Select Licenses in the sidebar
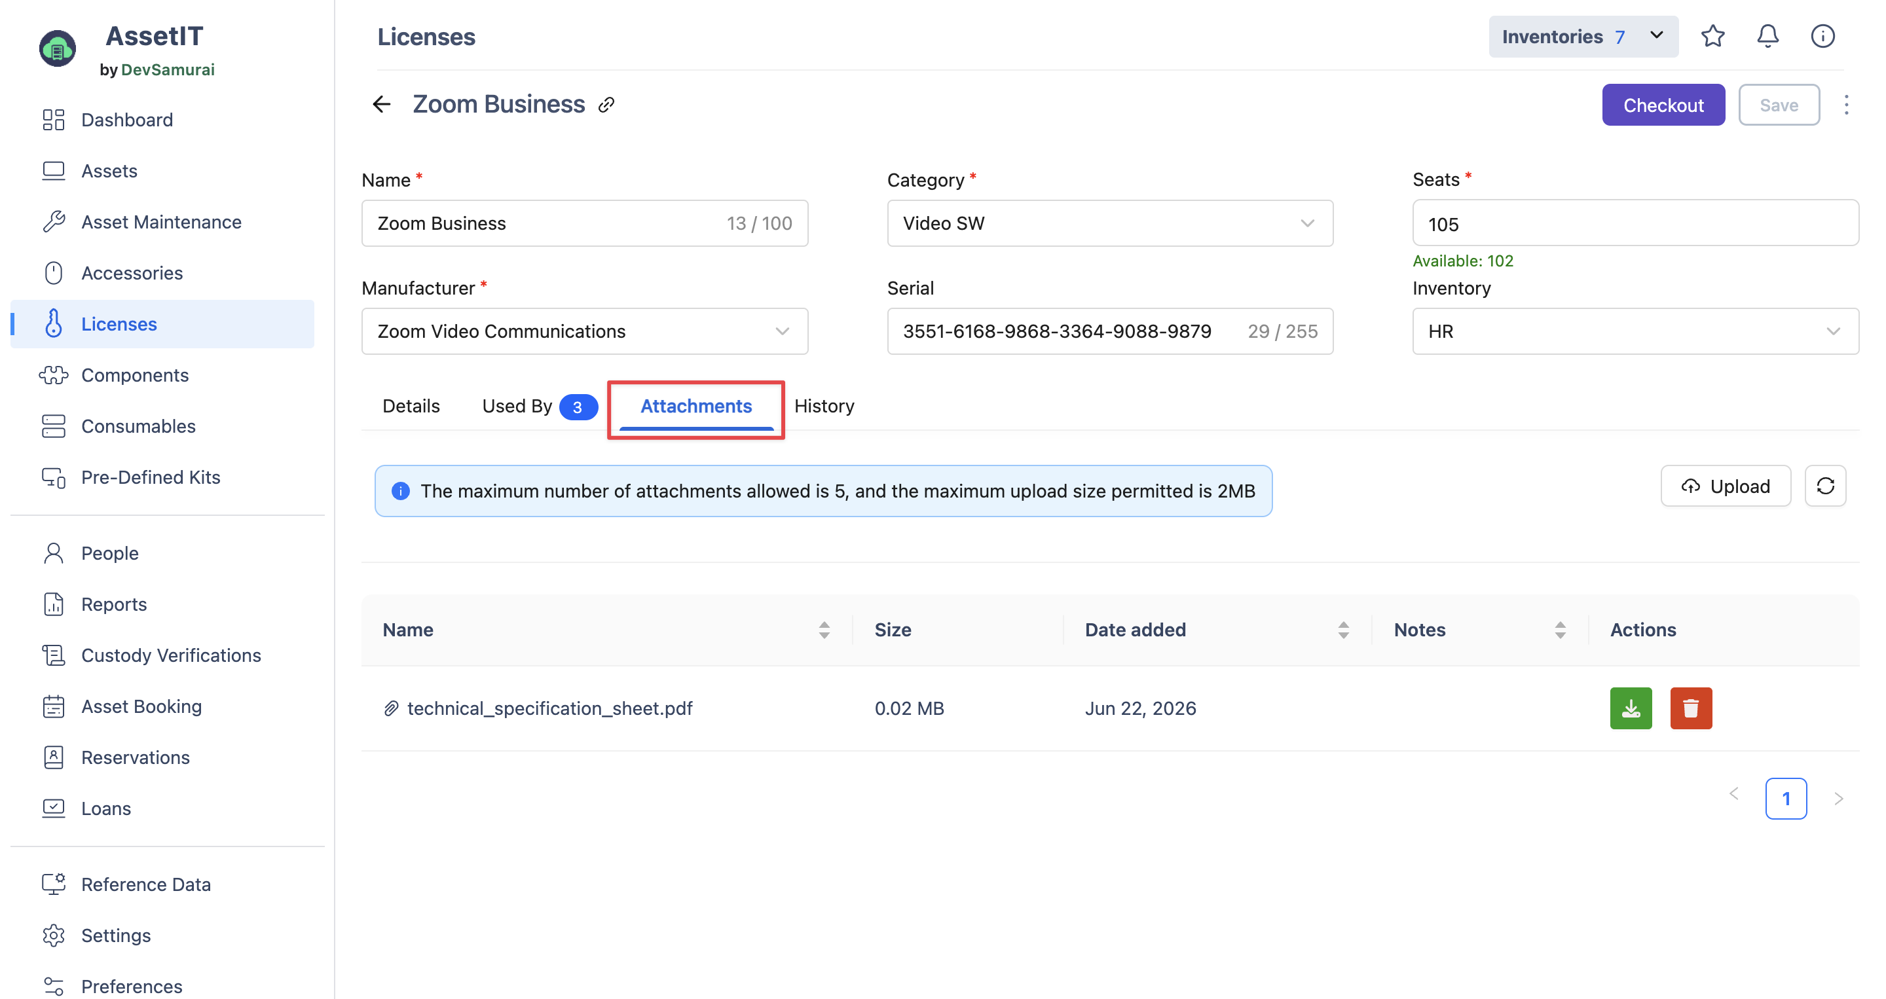This screenshot has width=1886, height=999. [x=162, y=323]
